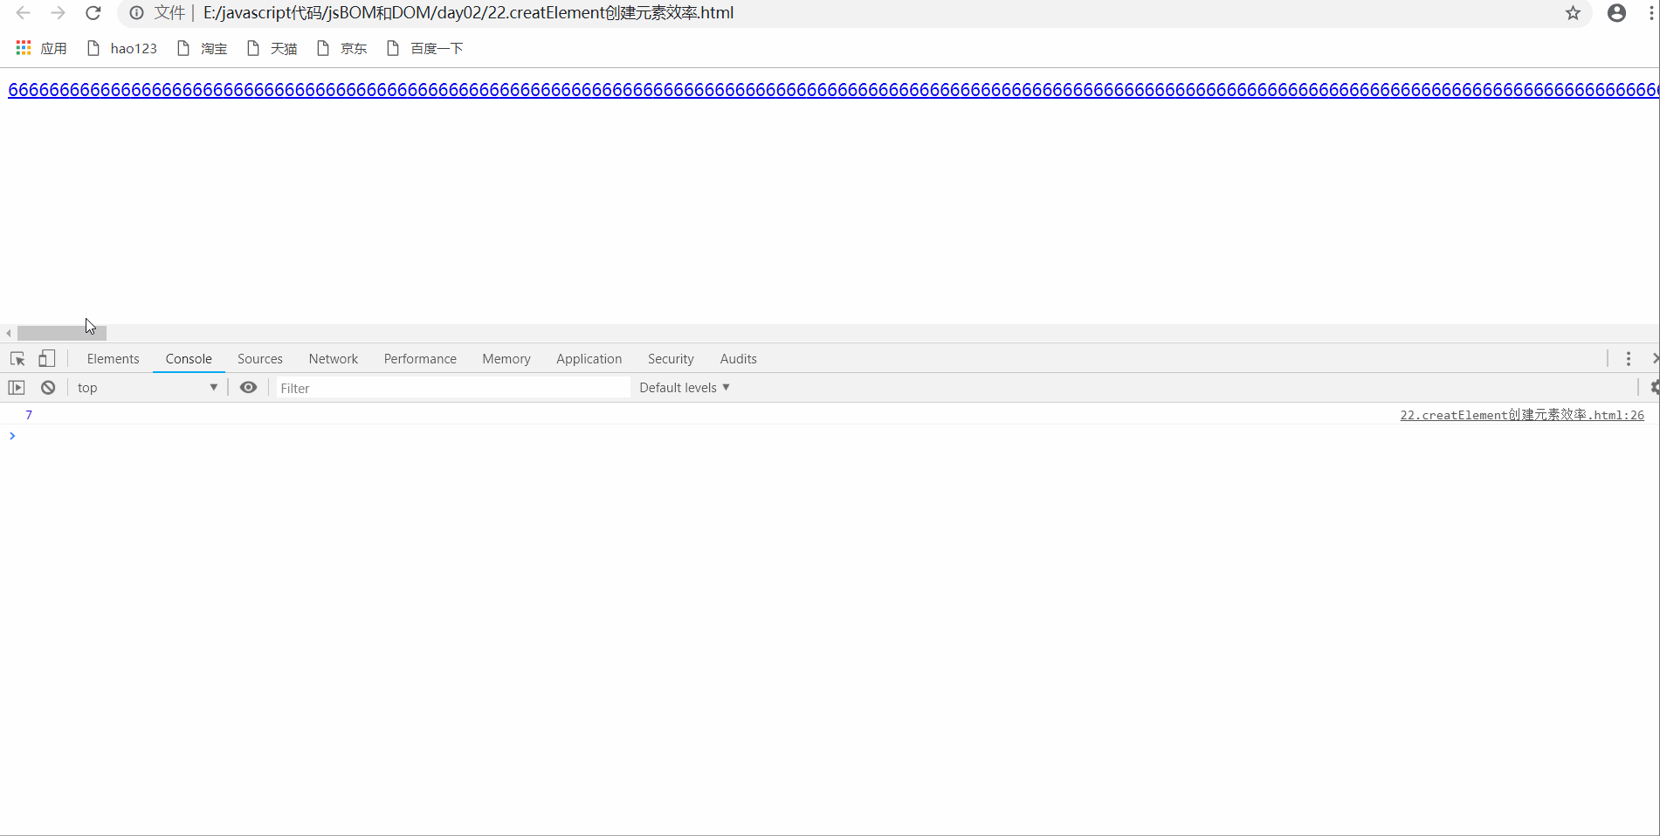The image size is (1660, 836).
Task: Switch to the Sources tab
Action: tap(260, 359)
